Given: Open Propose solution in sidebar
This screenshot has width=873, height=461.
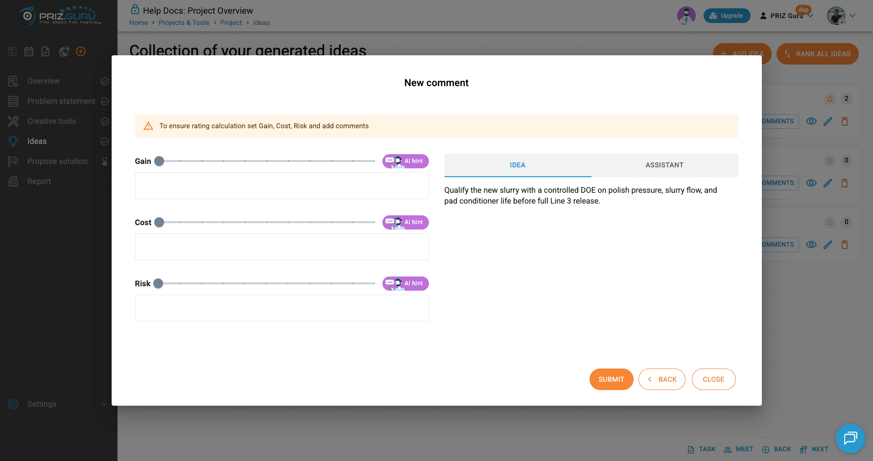Looking at the screenshot, I should 57,161.
